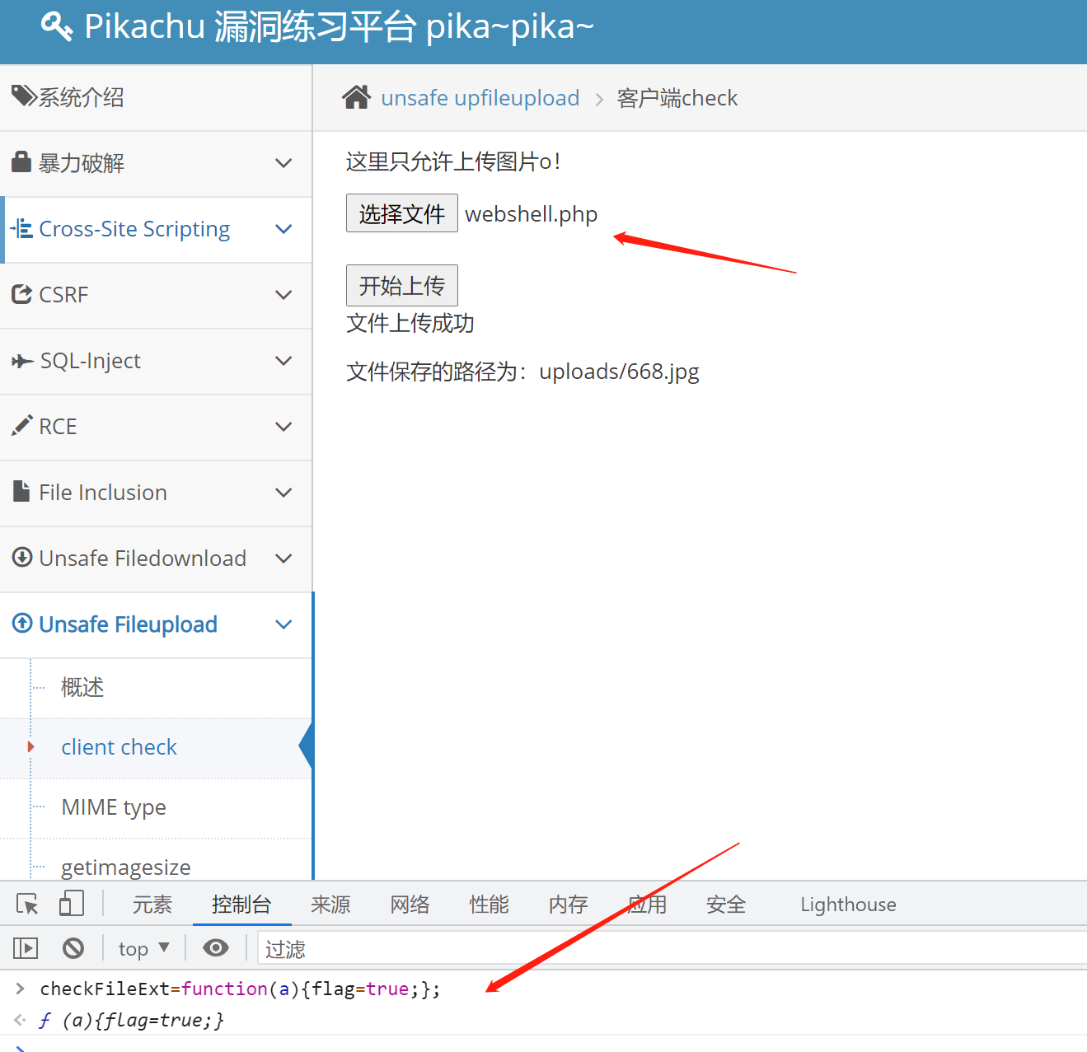Activate the DevTools inspect element picker
The height and width of the screenshot is (1052, 1087).
tap(27, 904)
